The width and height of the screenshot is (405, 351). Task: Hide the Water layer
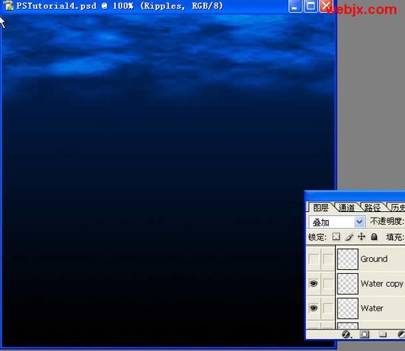click(314, 308)
